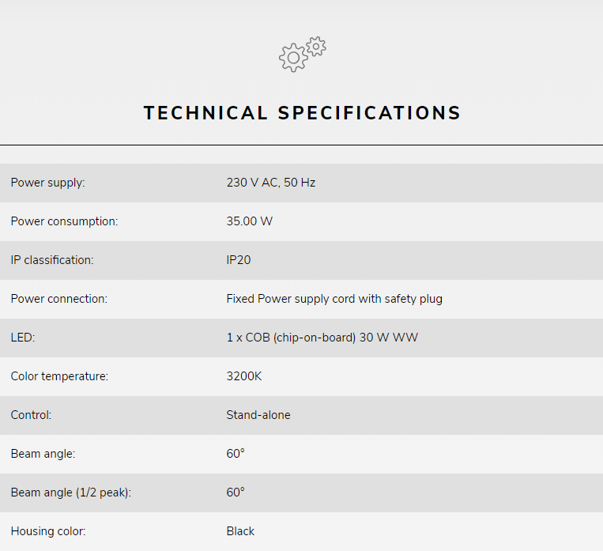603x551 pixels.
Task: Click the Housing color label
Action: (48, 531)
